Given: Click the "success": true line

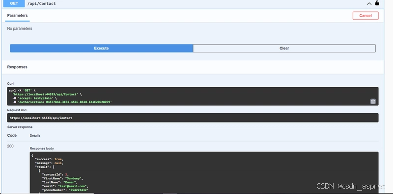Looking at the screenshot, I should (x=49, y=159).
